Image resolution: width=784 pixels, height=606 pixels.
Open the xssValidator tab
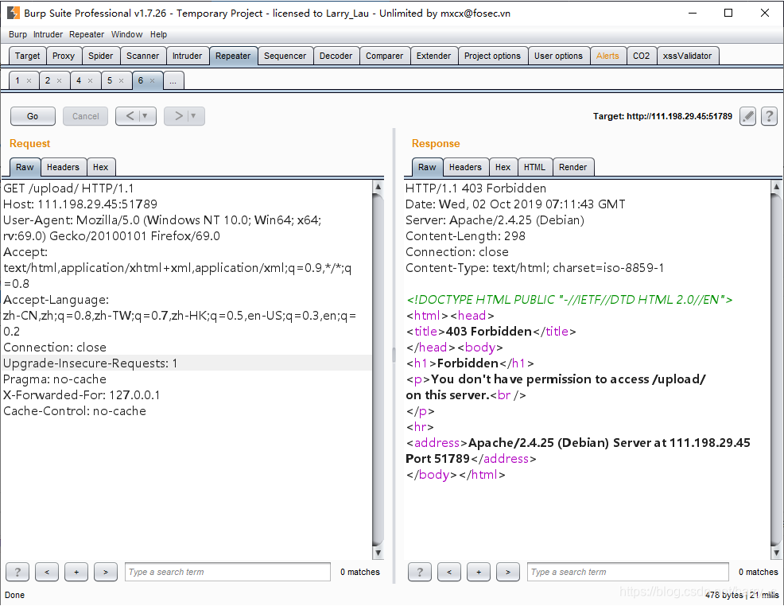click(x=688, y=56)
